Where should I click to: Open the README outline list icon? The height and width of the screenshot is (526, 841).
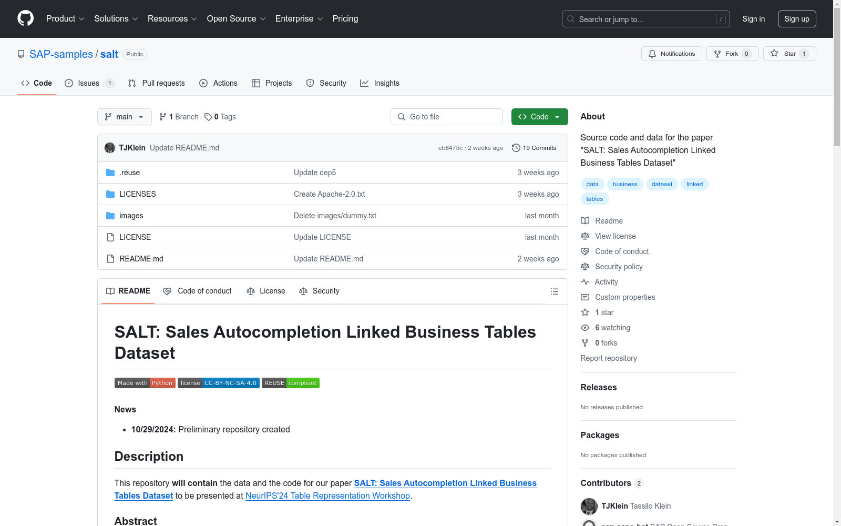[x=554, y=291]
